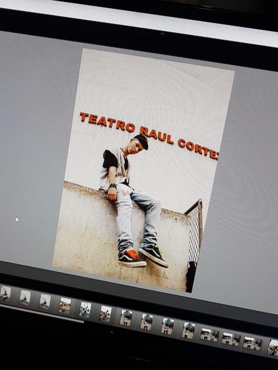Select the first thumbnail showing edit badges
278x370 pixels.
point(65,305)
